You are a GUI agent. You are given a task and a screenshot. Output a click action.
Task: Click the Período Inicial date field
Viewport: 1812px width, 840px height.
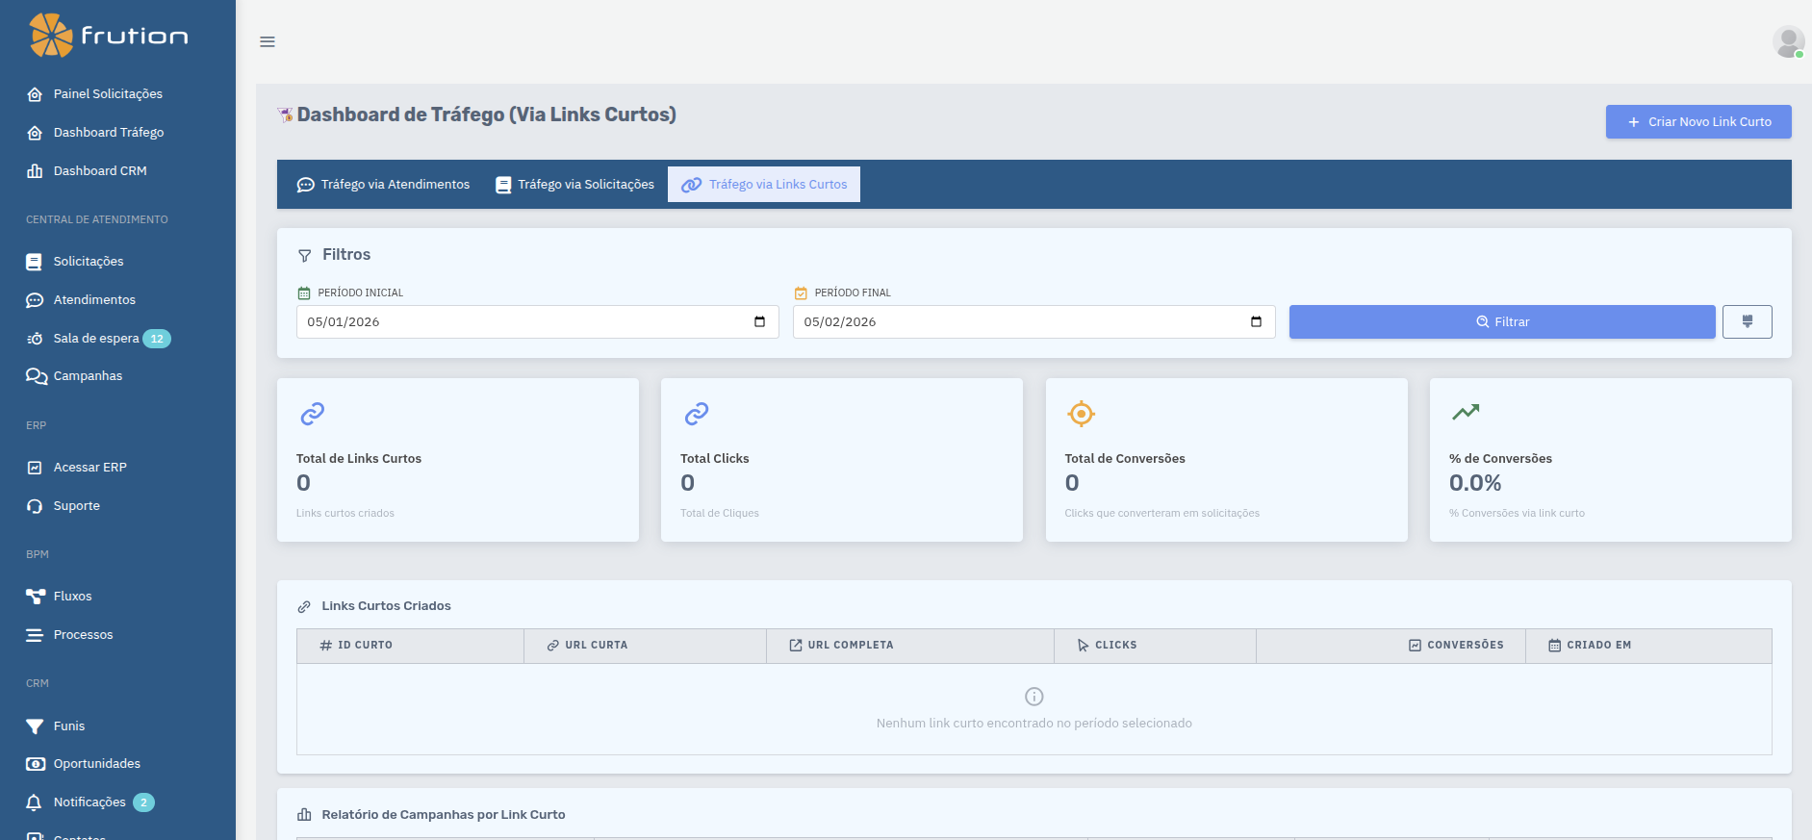pyautogui.click(x=520, y=321)
